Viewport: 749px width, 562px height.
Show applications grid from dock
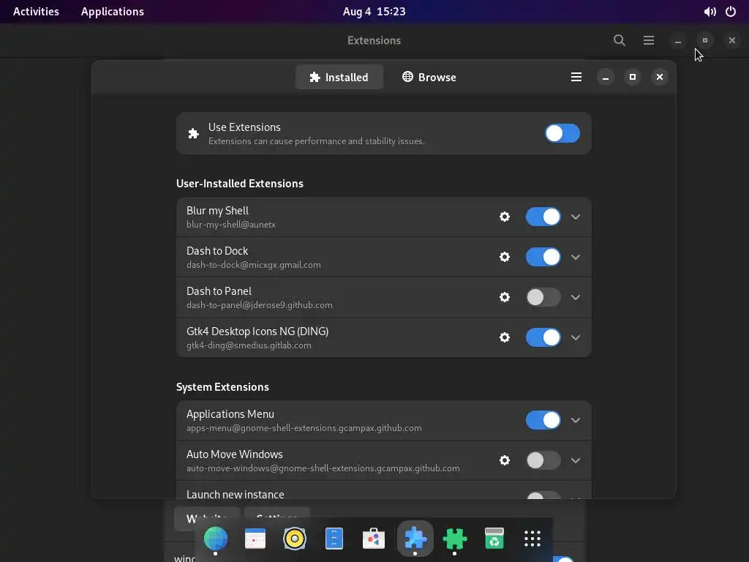pos(532,539)
